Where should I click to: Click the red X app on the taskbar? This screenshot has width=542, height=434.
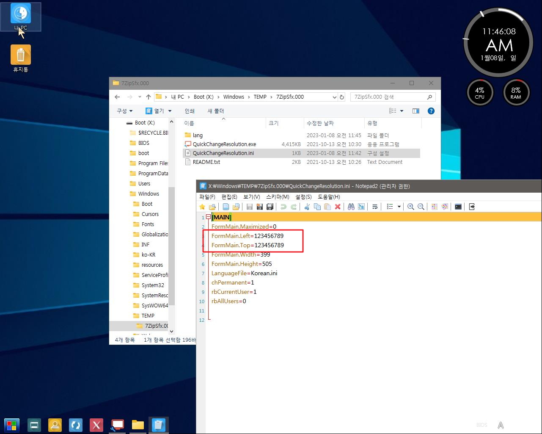click(x=96, y=425)
